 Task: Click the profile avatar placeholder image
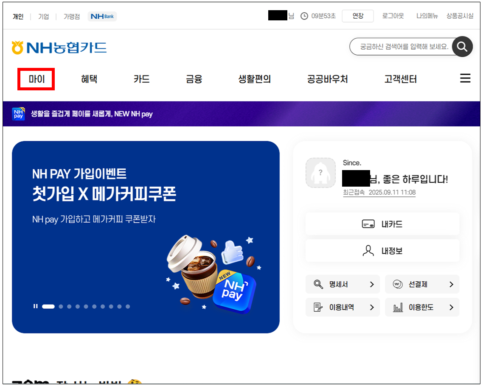(x=320, y=173)
